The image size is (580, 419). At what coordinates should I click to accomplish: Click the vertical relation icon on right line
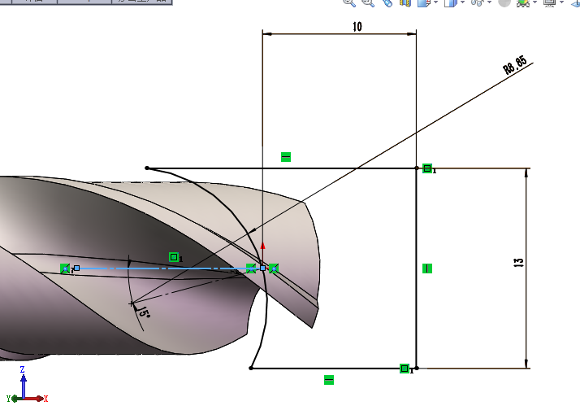pyautogui.click(x=427, y=268)
